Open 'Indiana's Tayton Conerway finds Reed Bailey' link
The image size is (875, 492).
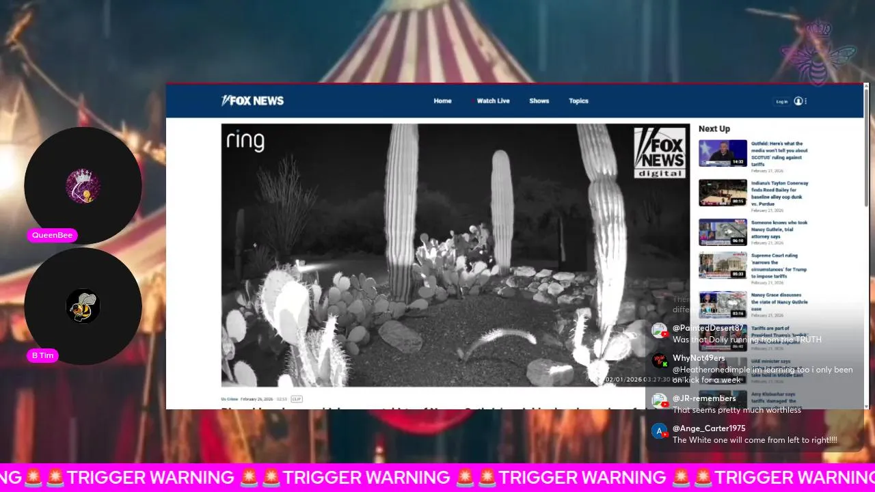[779, 193]
